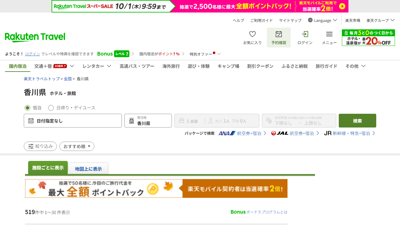Screen dimensions: 400x225
Task: Select the 国内宿泊 nav tab
Action: click(x=17, y=66)
